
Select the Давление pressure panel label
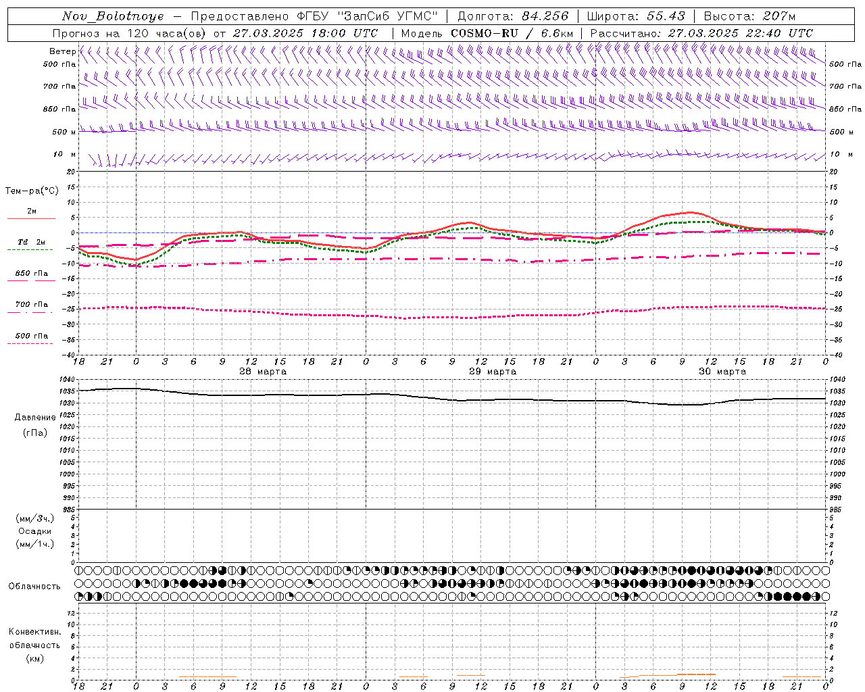[x=35, y=418]
